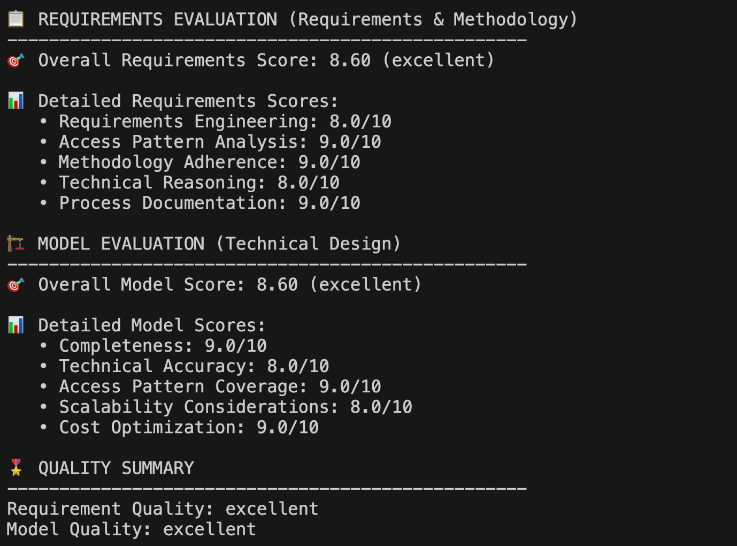
Task: Click the clipboard icon beside Requirements Evaluation
Action: [16, 19]
